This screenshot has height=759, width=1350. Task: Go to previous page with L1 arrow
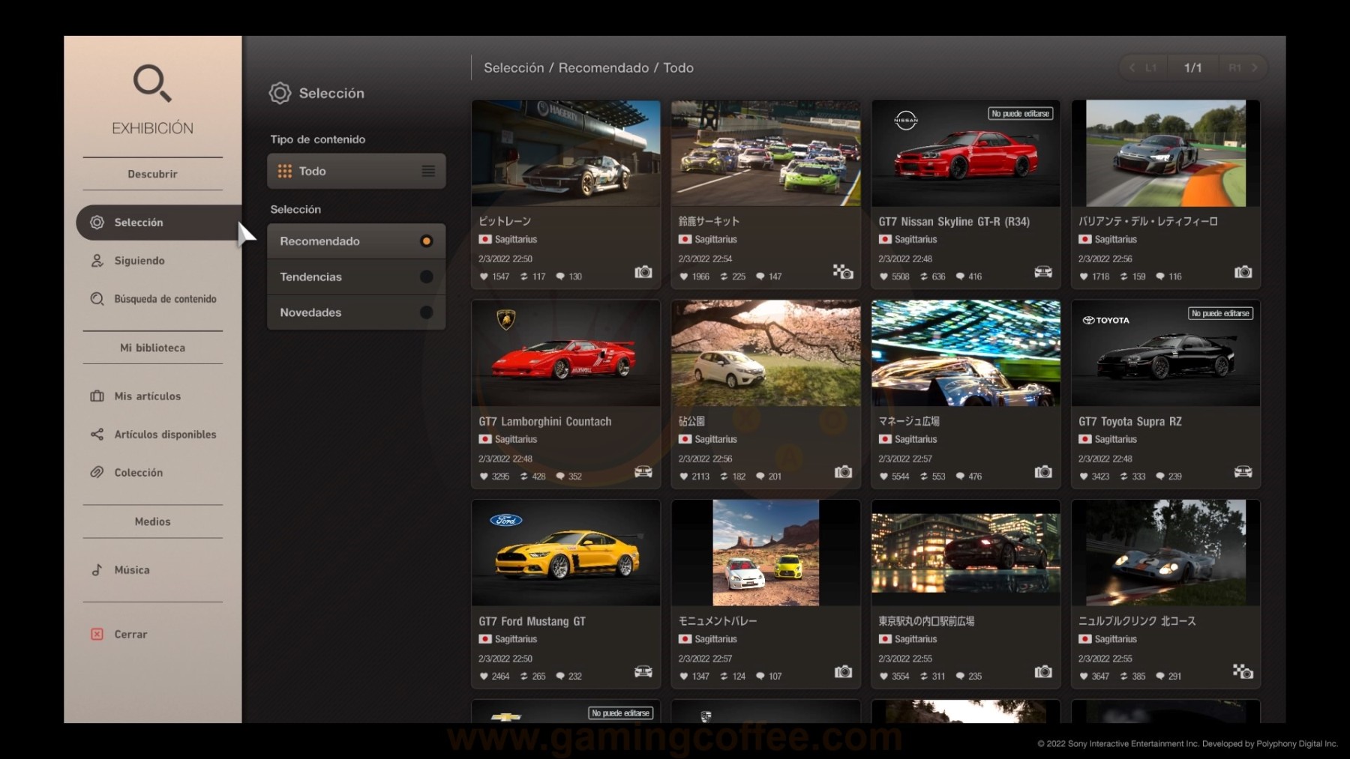[1143, 68]
